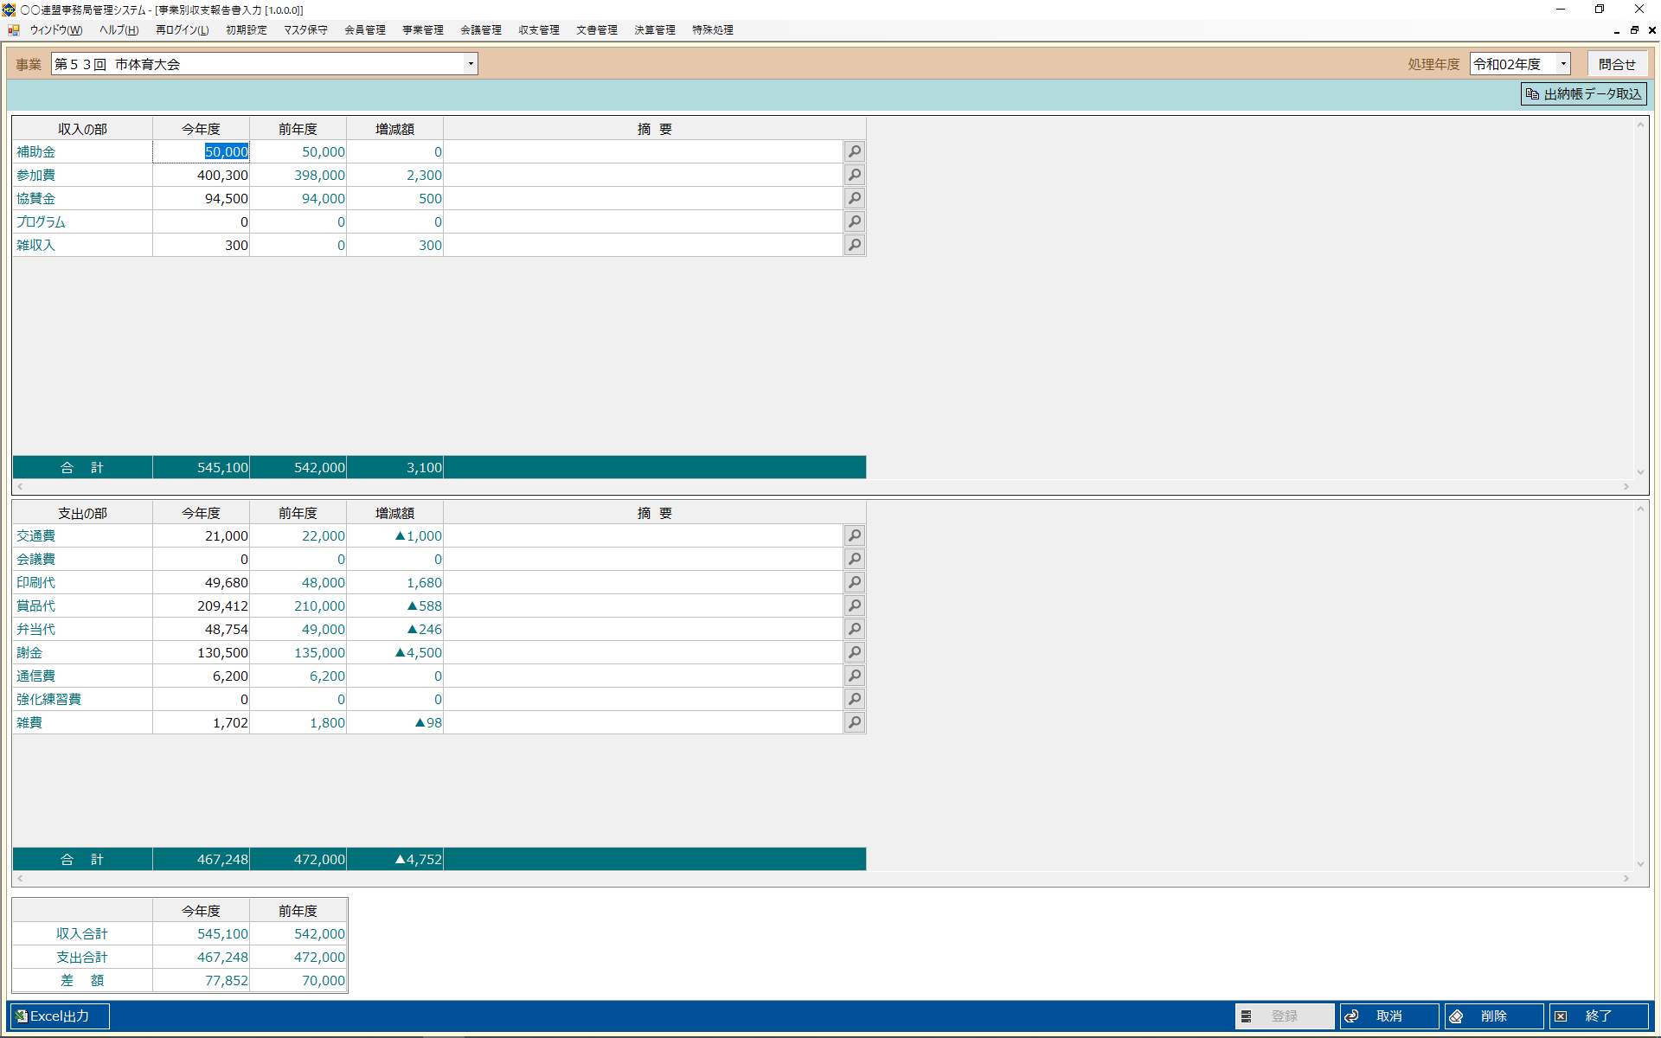The width and height of the screenshot is (1661, 1038).
Task: Open lookup for 雑収入 row
Action: (x=854, y=245)
